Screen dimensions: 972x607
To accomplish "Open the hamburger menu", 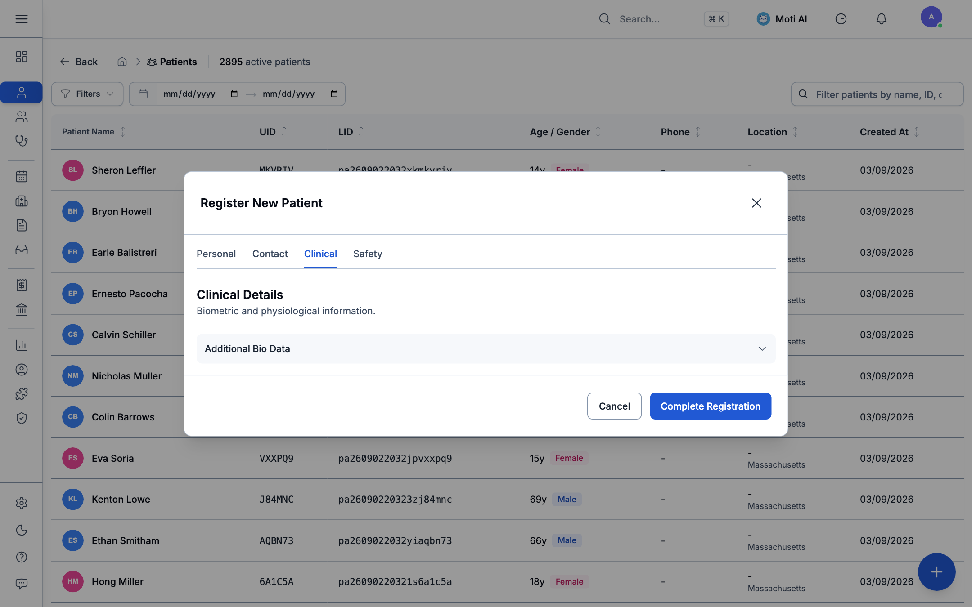I will coord(21,19).
